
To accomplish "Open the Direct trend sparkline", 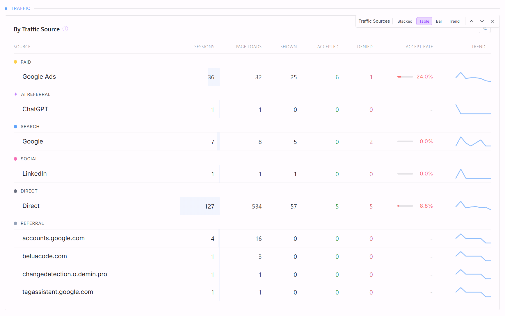I will pos(473,206).
